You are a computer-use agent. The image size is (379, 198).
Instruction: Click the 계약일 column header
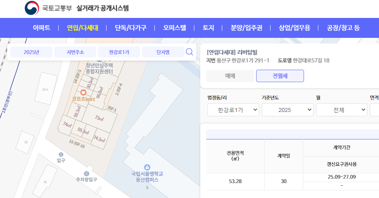coord(284,156)
